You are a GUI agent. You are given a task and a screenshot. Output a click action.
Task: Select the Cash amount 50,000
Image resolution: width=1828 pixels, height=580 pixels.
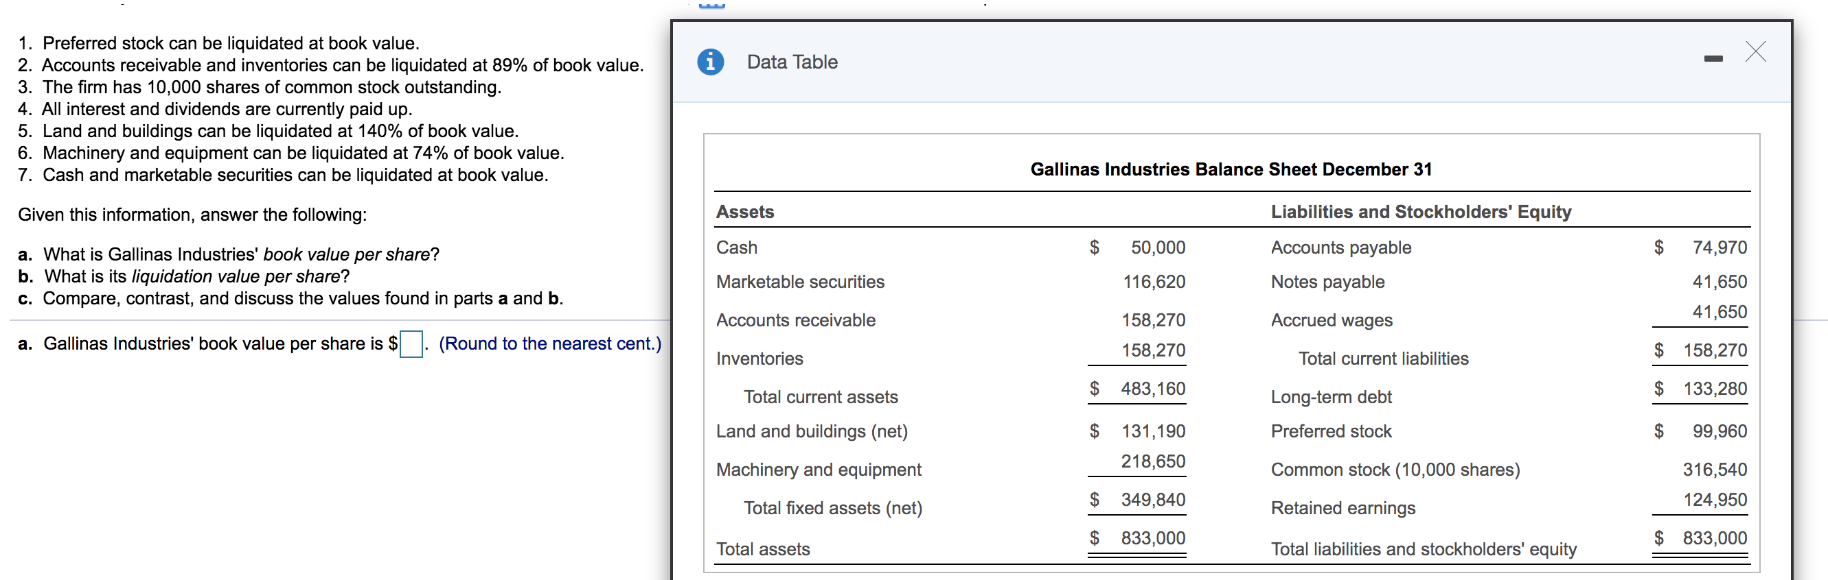(1157, 247)
